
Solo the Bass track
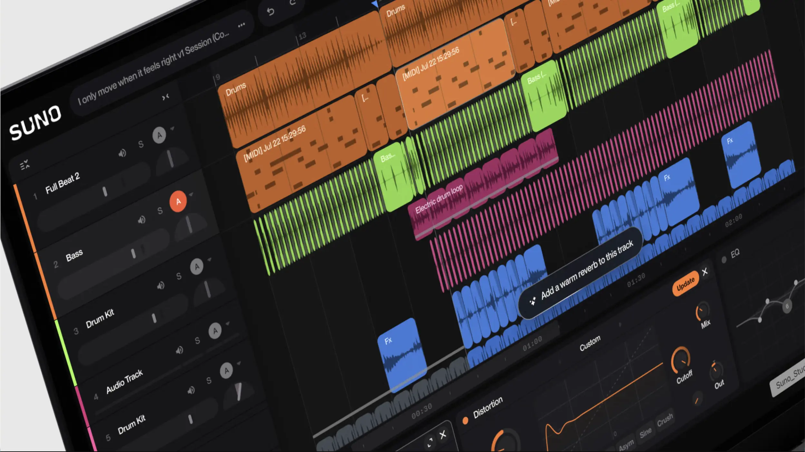(x=160, y=211)
